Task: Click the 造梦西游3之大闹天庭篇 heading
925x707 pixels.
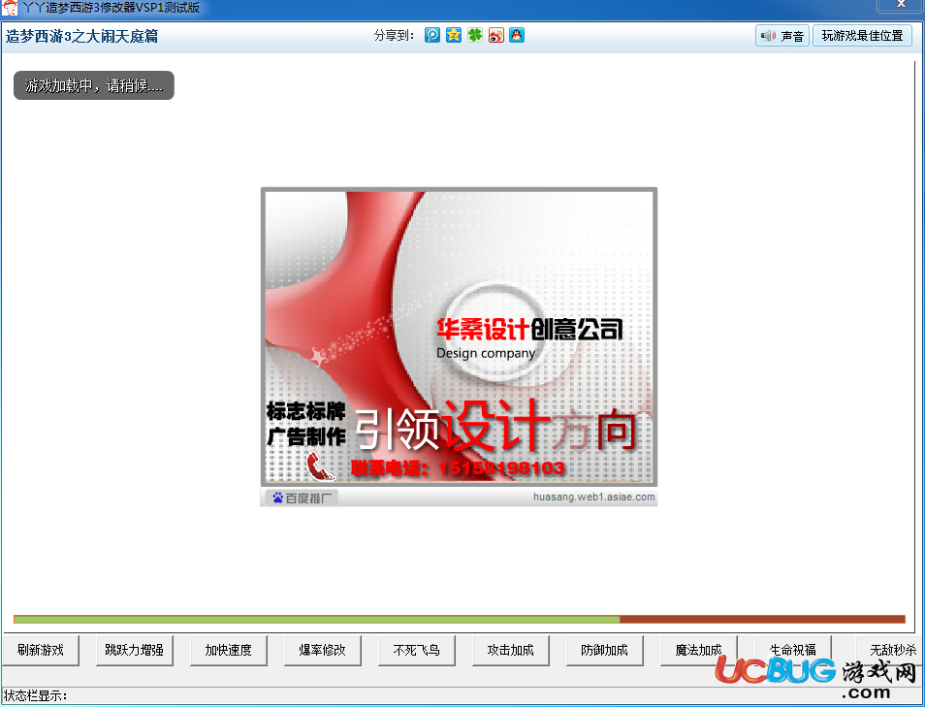Action: click(82, 37)
